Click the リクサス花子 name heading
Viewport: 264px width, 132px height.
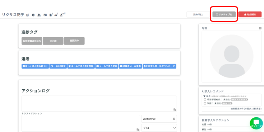click(13, 15)
